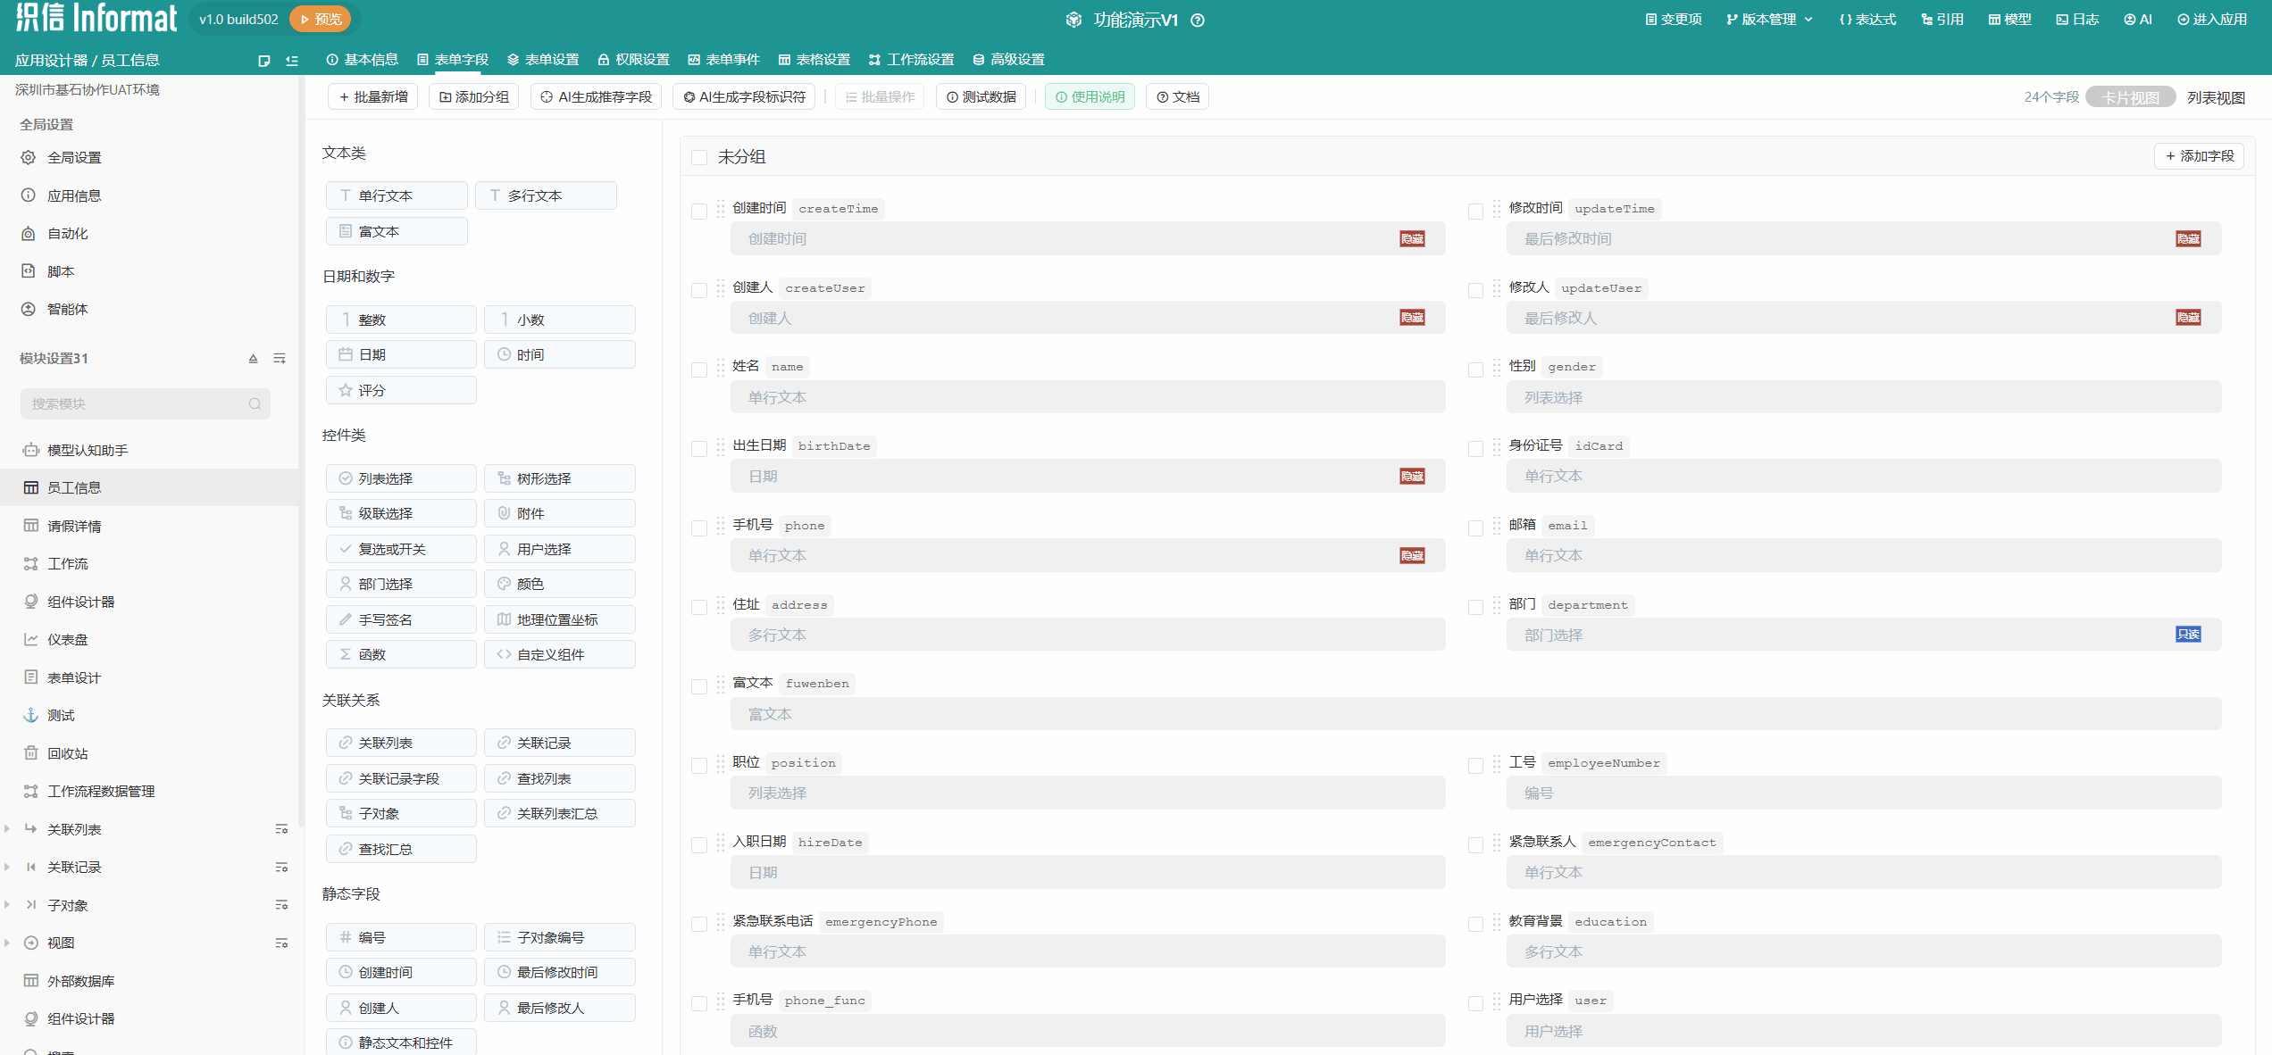Click the 添加字段 button

pos(2199,156)
